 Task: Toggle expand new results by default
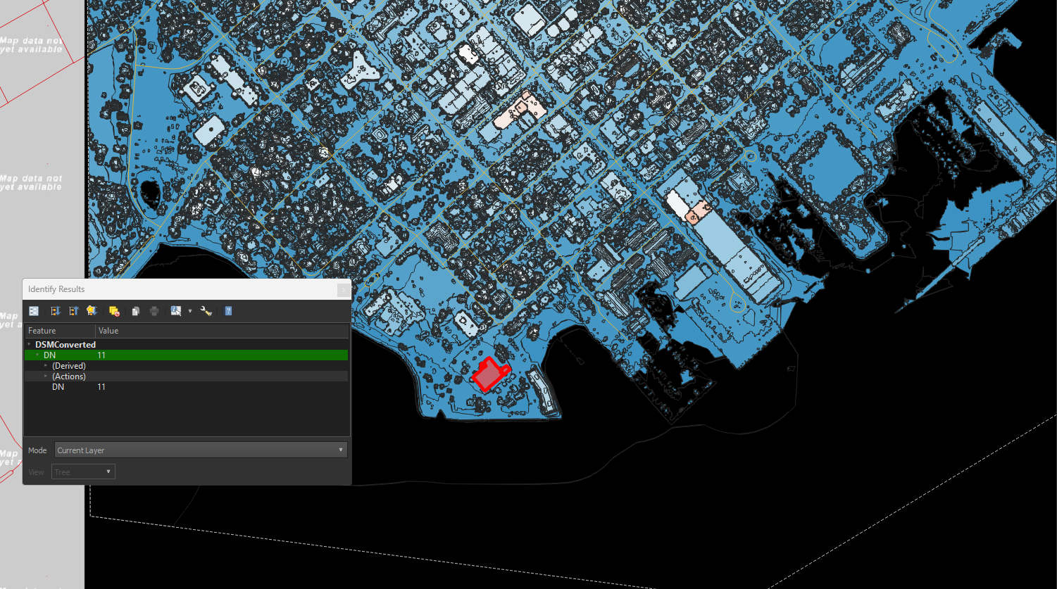[91, 311]
